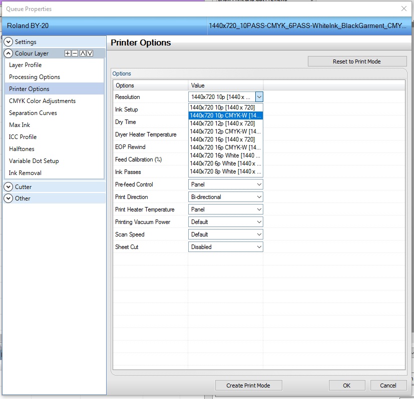Expand the Settings section
This screenshot has height=399, width=414.
[x=9, y=41]
